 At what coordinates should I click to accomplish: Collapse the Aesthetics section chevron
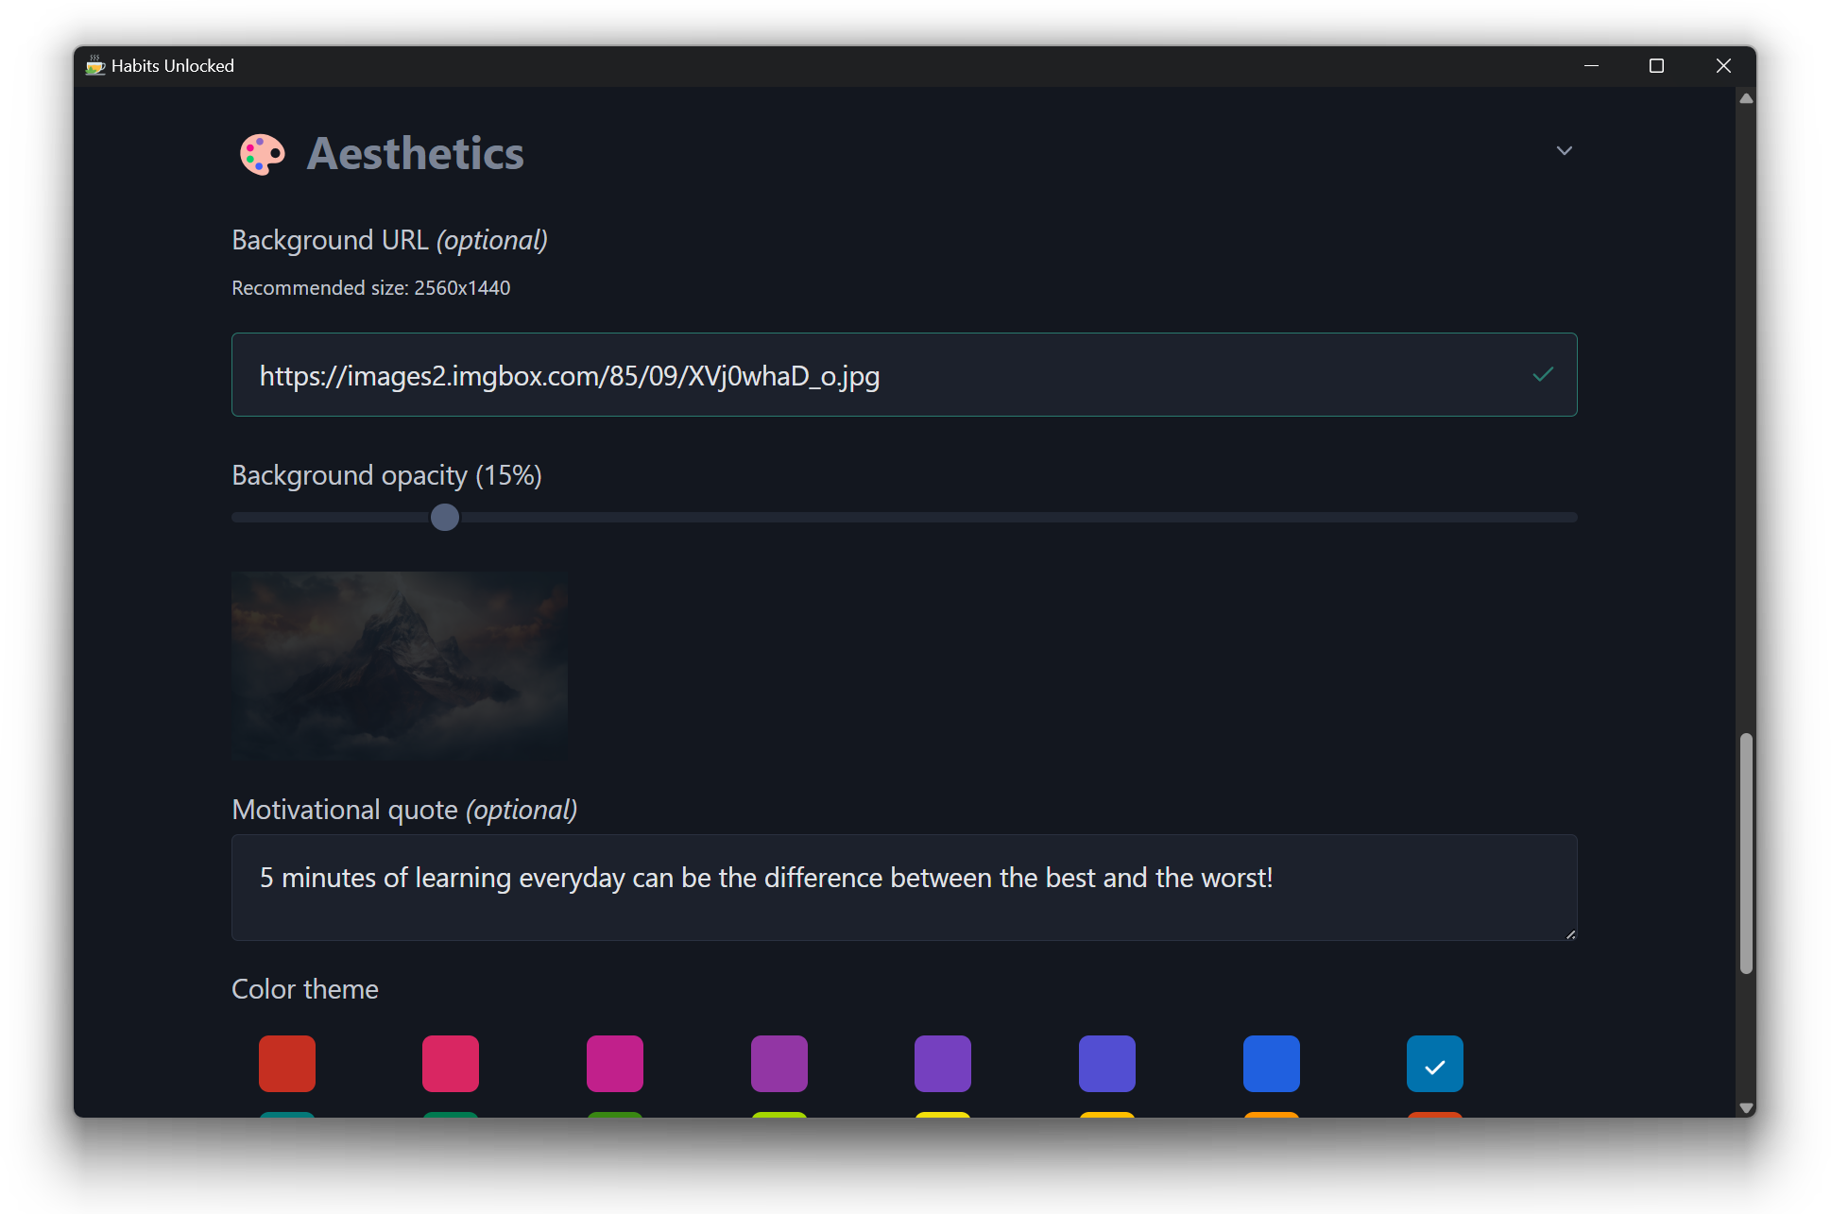1564,151
